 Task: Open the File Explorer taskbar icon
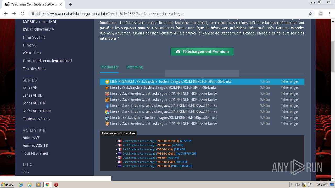(x=30, y=185)
